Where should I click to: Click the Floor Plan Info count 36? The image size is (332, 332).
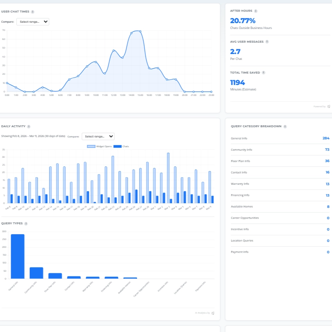click(x=327, y=161)
